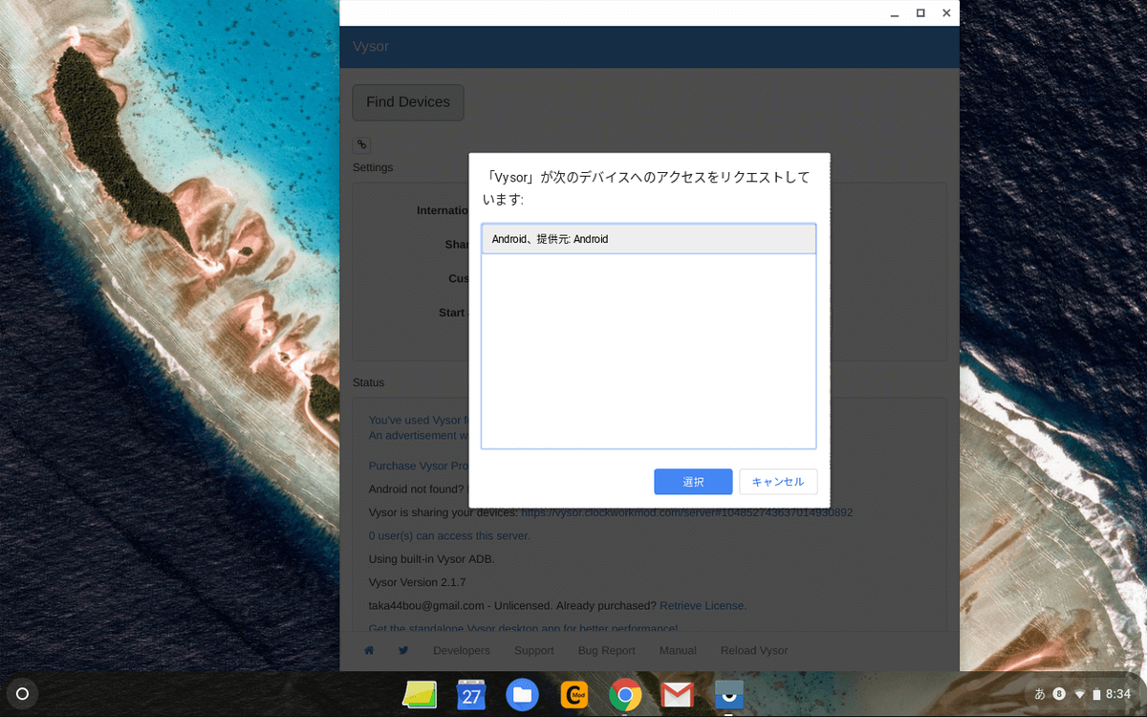This screenshot has width=1147, height=717.
Task: Click the あ input method indicator
Action: point(1040,694)
